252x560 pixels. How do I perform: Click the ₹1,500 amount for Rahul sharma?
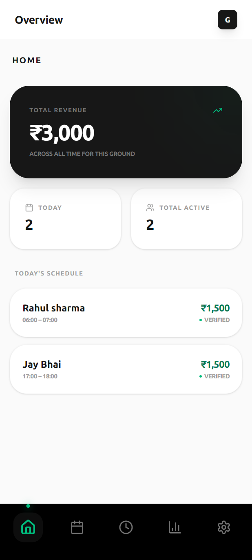[x=215, y=308]
